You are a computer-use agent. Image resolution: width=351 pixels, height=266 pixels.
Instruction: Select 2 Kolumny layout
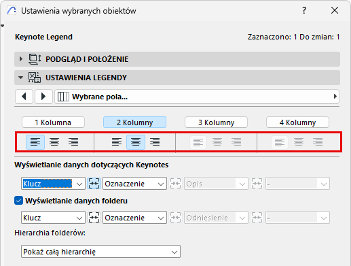(x=134, y=122)
